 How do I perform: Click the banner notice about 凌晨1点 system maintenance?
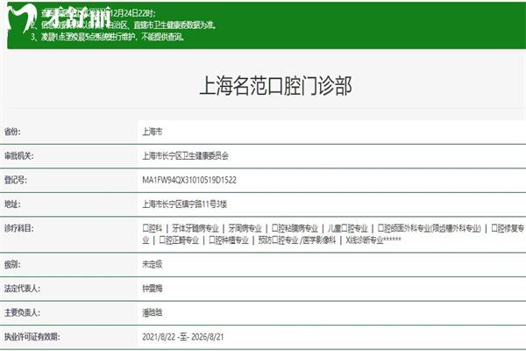tap(107, 37)
